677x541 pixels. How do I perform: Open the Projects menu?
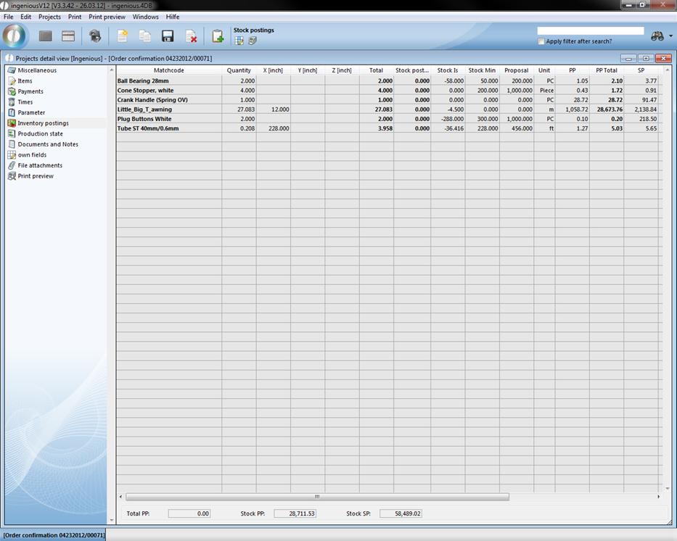coord(49,17)
